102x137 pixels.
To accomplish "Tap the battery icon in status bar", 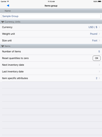I will click(x=100, y=1).
